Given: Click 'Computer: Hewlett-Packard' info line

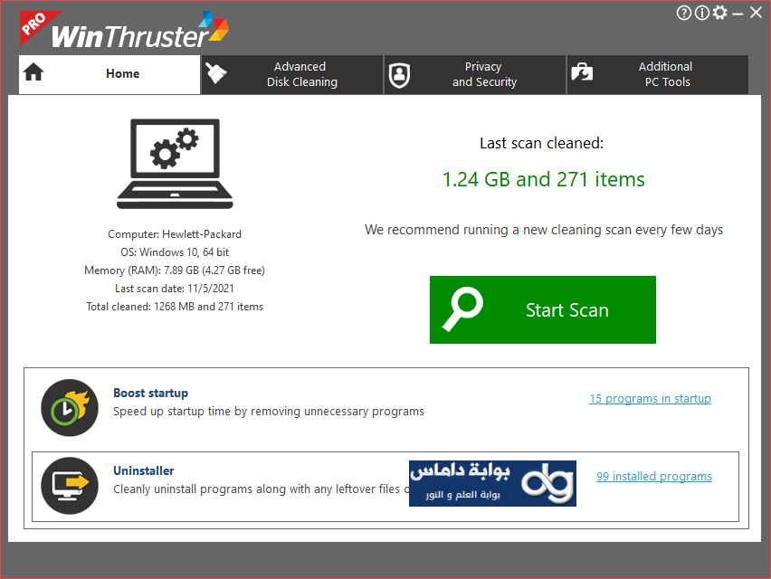Looking at the screenshot, I should coord(175,234).
